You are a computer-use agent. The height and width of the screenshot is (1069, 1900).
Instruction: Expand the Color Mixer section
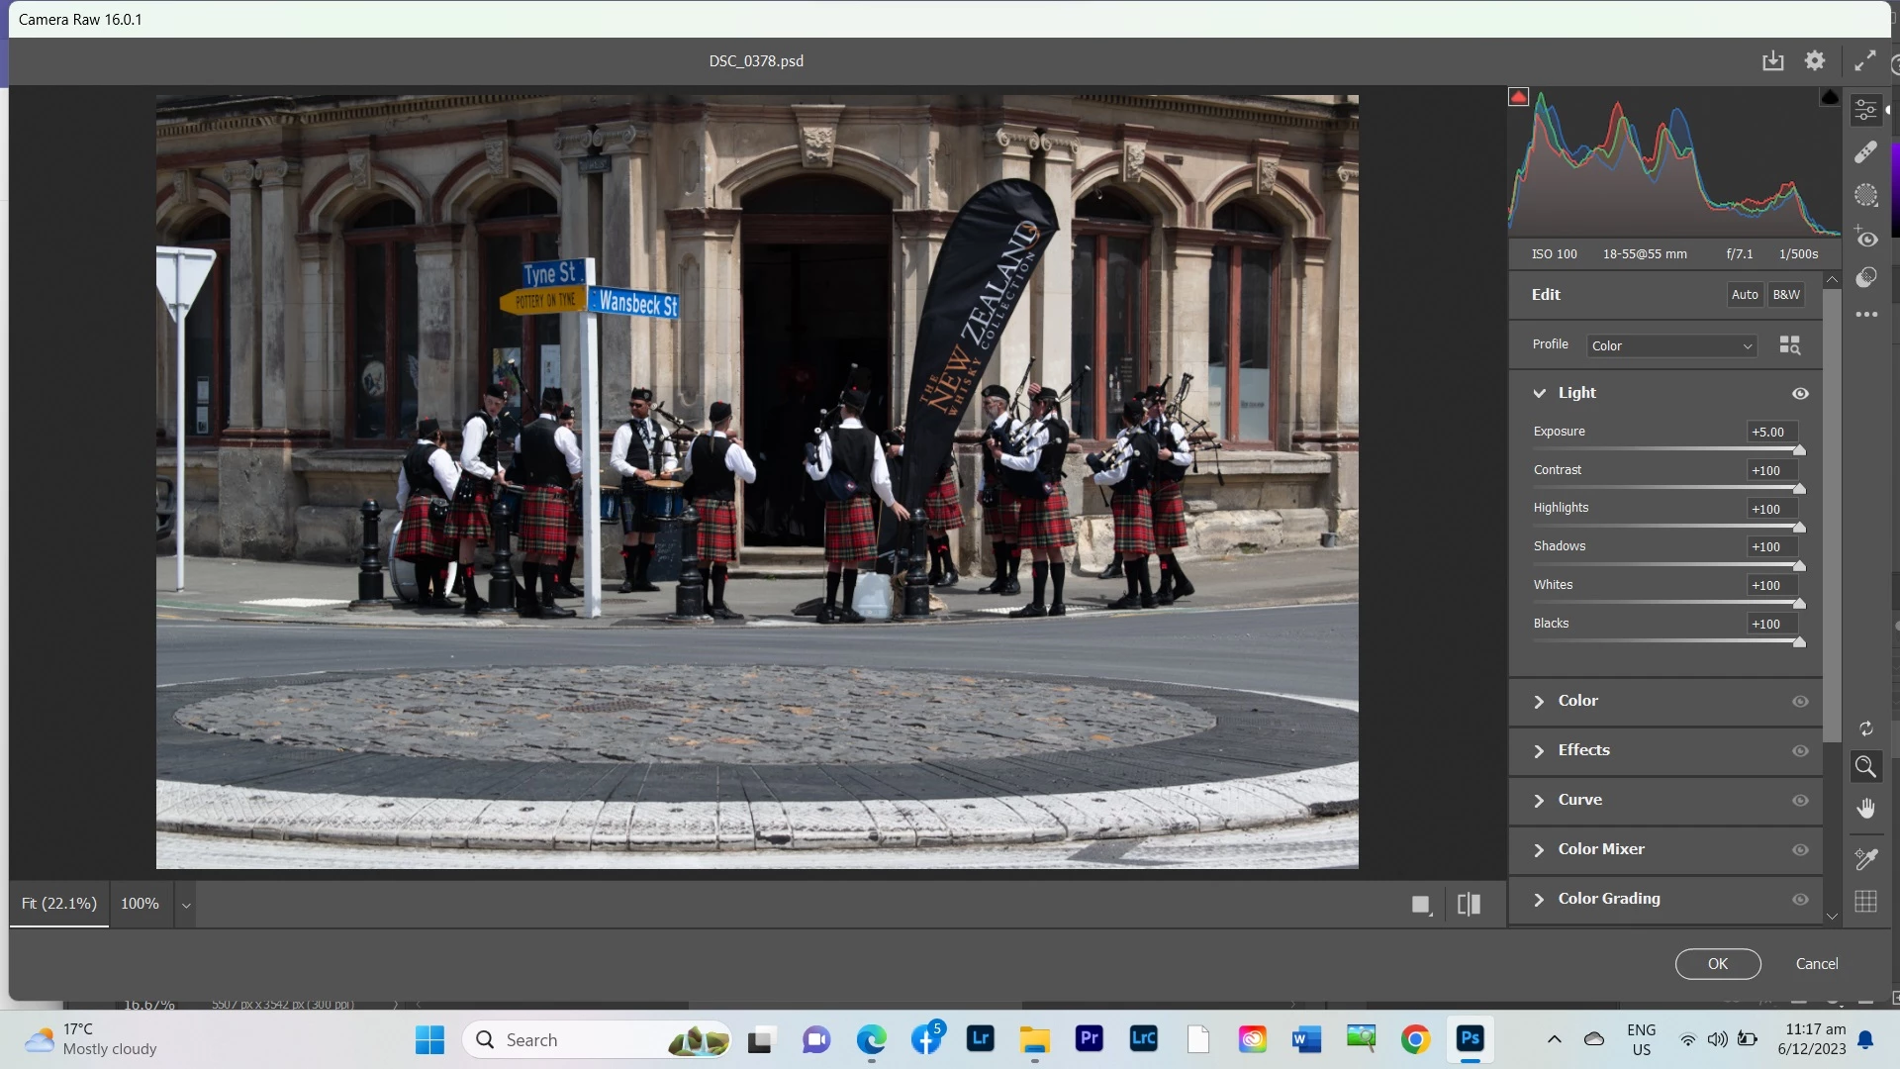click(x=1600, y=849)
